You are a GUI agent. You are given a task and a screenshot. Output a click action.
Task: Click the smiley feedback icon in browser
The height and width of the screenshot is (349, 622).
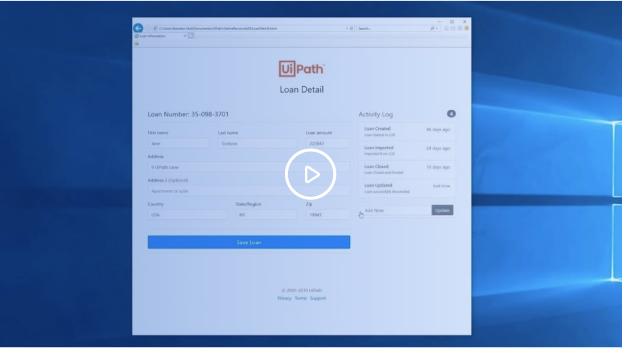[x=466, y=28]
